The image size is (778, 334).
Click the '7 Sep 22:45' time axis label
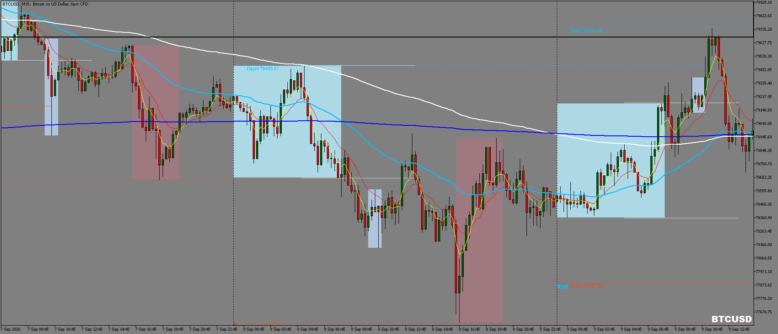click(x=227, y=329)
